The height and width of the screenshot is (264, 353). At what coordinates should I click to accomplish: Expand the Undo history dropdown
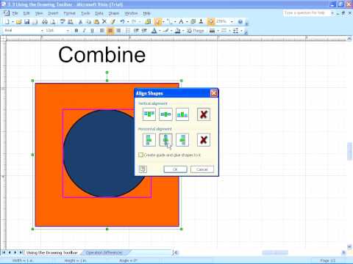(x=127, y=22)
